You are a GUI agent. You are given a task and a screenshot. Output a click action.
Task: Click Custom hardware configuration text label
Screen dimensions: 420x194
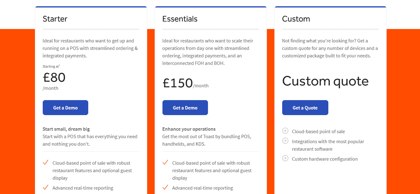[325, 159]
